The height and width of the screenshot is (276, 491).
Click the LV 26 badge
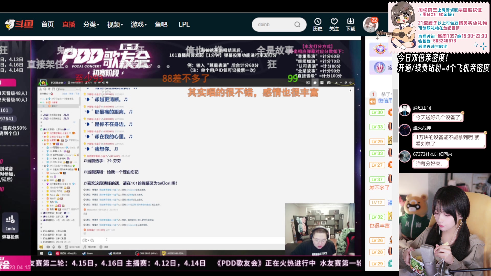click(377, 240)
